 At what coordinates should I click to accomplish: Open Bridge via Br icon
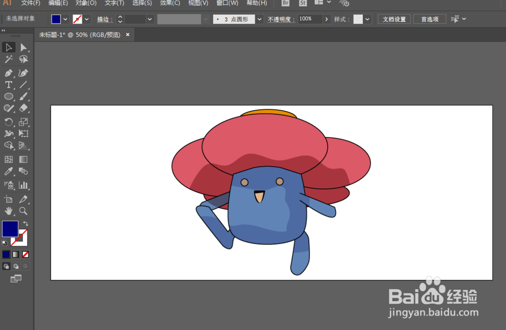click(x=285, y=3)
